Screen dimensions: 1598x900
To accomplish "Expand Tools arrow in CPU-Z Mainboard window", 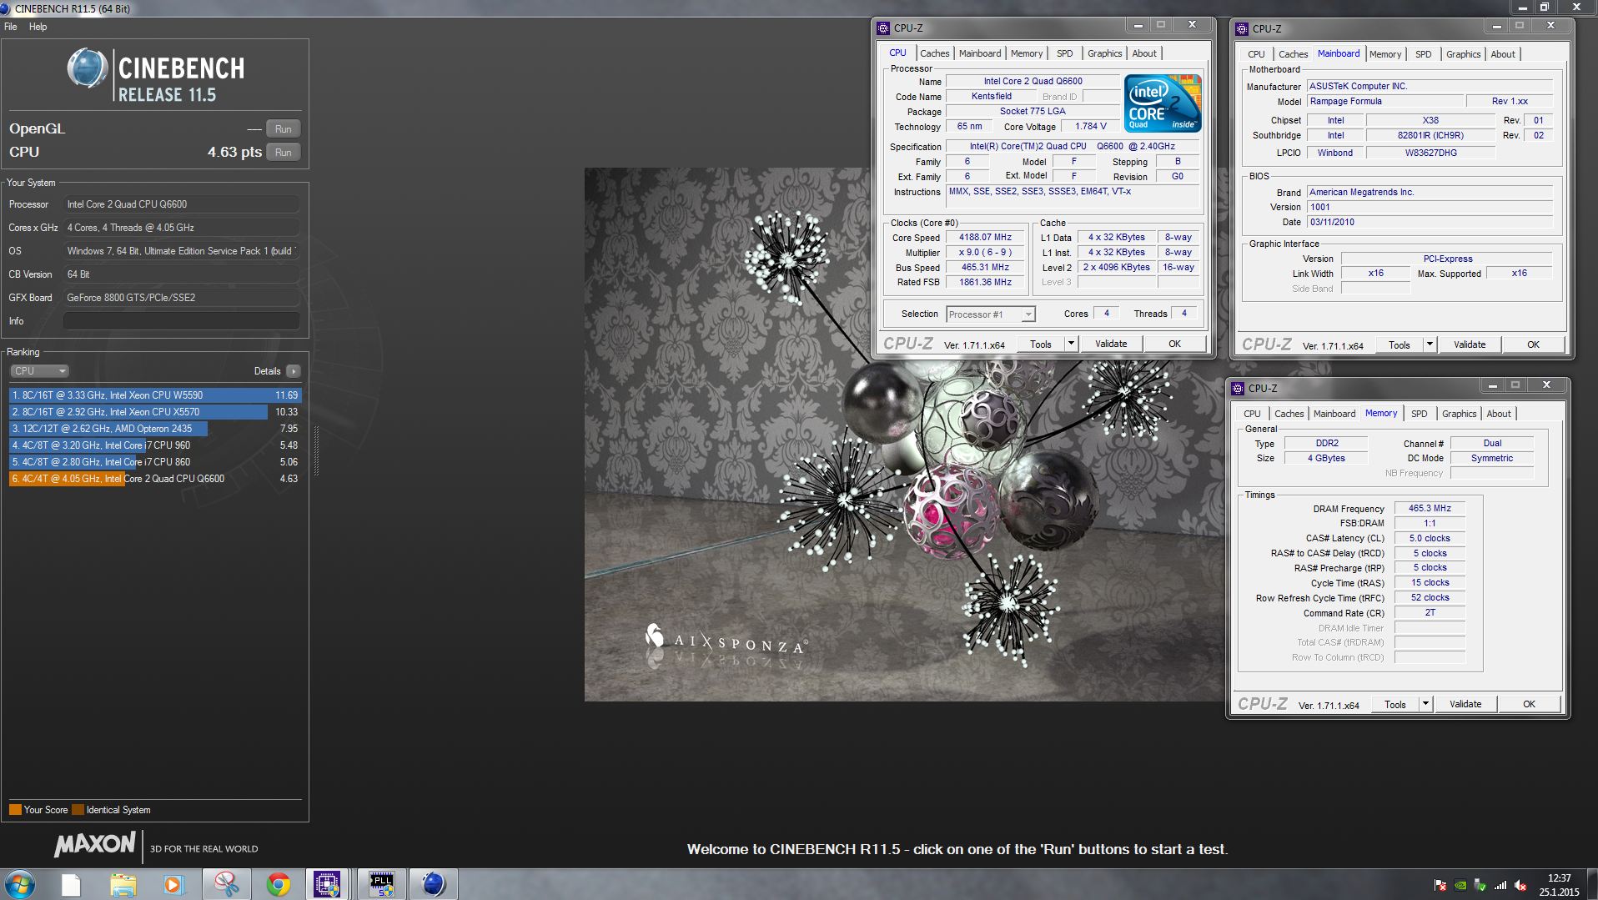I will click(1430, 344).
